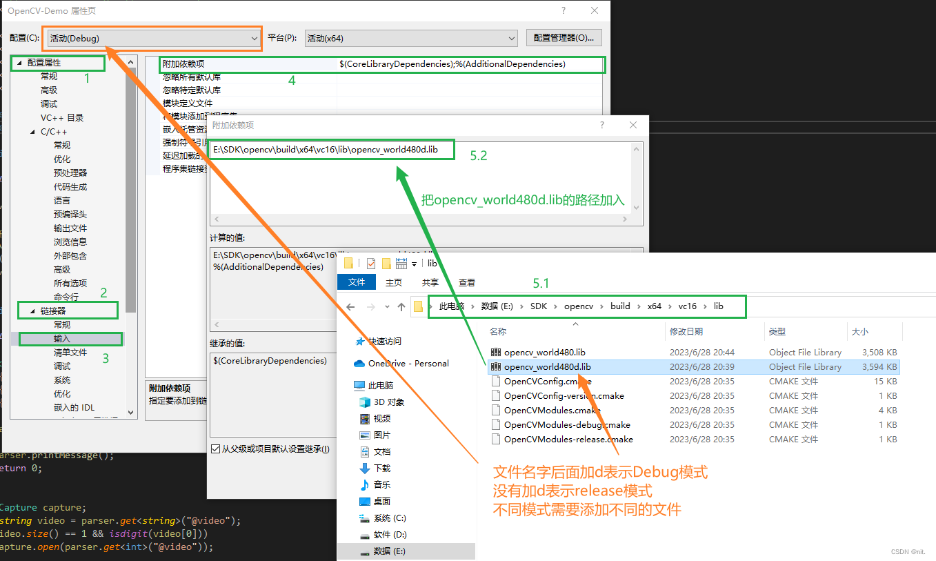Image resolution: width=936 pixels, height=561 pixels.
Task: Select 代码生成 tree item
Action: click(x=70, y=187)
